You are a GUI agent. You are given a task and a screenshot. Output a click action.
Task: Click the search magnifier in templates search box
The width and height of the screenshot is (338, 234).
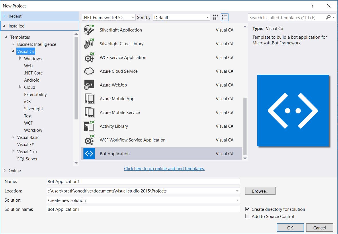point(329,17)
